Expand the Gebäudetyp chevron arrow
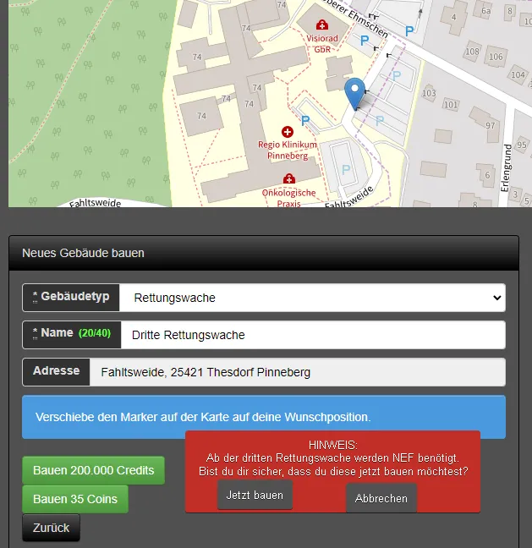Viewport: 532px width, 548px height. tap(496, 298)
